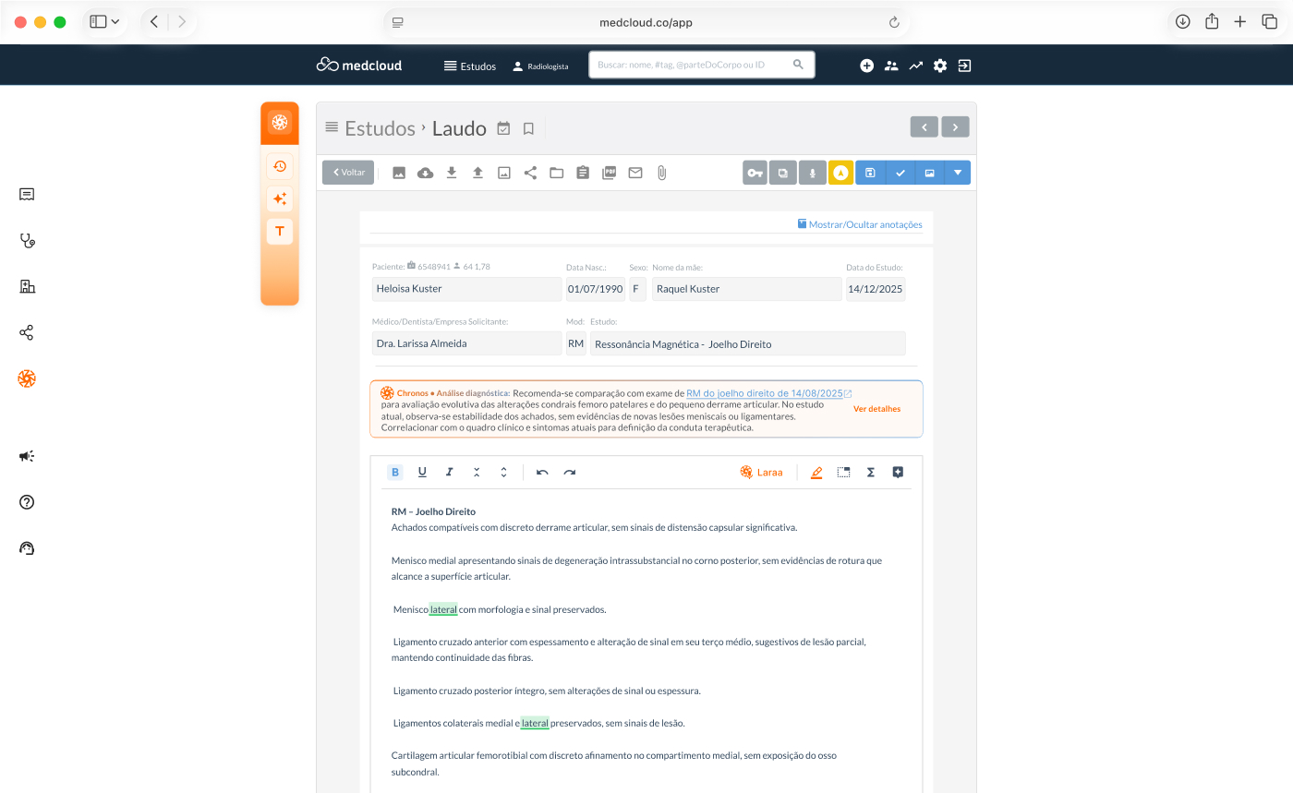This screenshot has width=1293, height=793.
Task: Click the collapse spacing arrows icon
Action: point(477,472)
